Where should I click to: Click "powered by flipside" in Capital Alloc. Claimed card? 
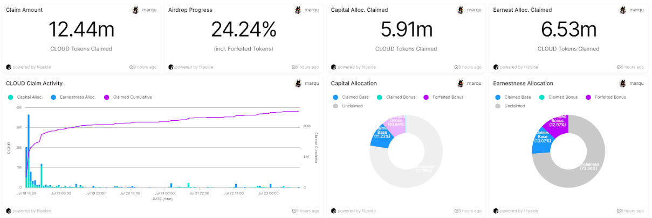pos(356,67)
